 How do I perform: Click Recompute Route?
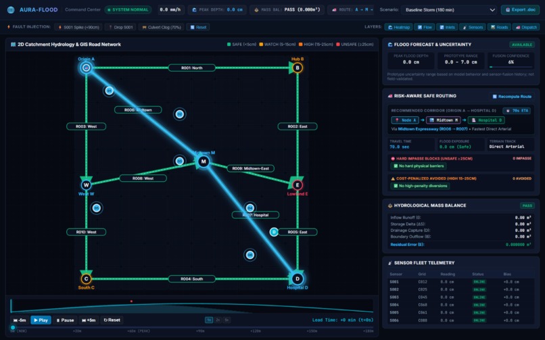512,97
